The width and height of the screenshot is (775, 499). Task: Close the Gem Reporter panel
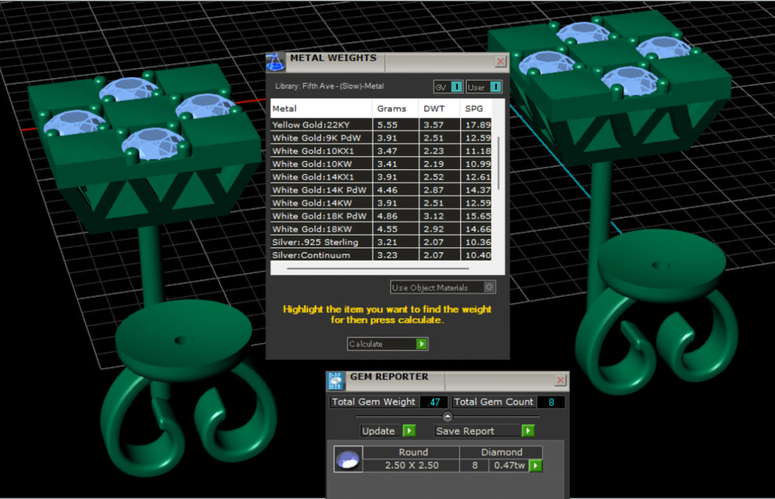click(x=560, y=381)
